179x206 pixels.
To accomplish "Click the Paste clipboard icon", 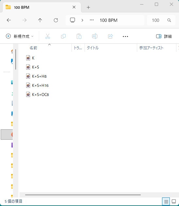I will pos(79,36).
